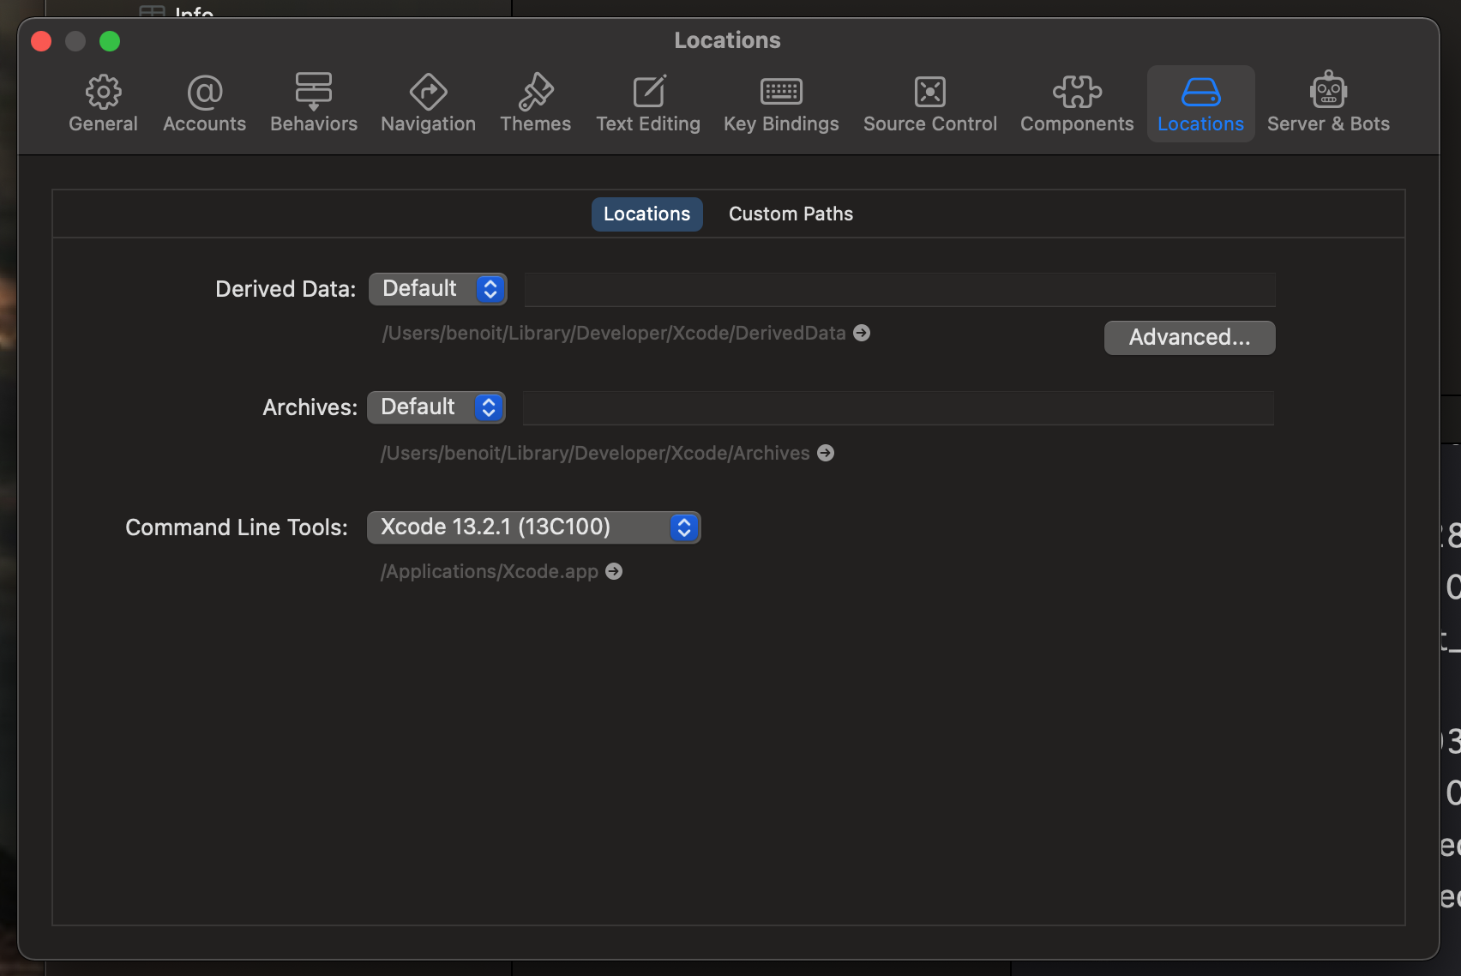Open the Behaviors preferences pane
Viewport: 1461px width, 976px height.
[x=314, y=103]
